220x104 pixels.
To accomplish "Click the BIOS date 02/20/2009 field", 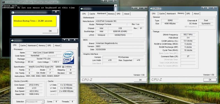I will click(x=120, y=50).
